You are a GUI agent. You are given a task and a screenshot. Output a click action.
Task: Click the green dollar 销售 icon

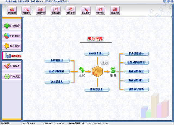pyautogui.click(x=113, y=70)
